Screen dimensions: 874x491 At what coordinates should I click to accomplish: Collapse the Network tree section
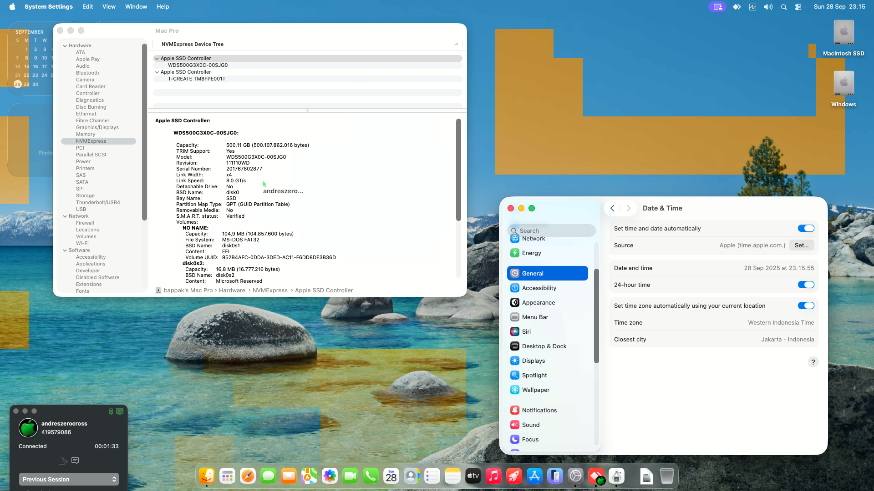[65, 216]
